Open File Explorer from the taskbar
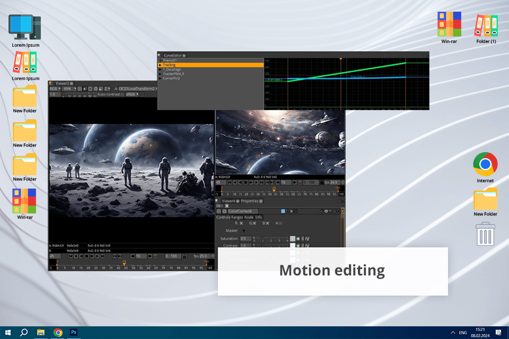The image size is (509, 339). pos(41,332)
